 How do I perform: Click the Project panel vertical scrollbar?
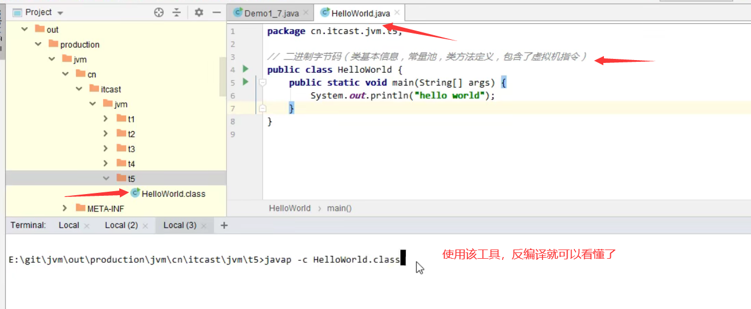223,76
